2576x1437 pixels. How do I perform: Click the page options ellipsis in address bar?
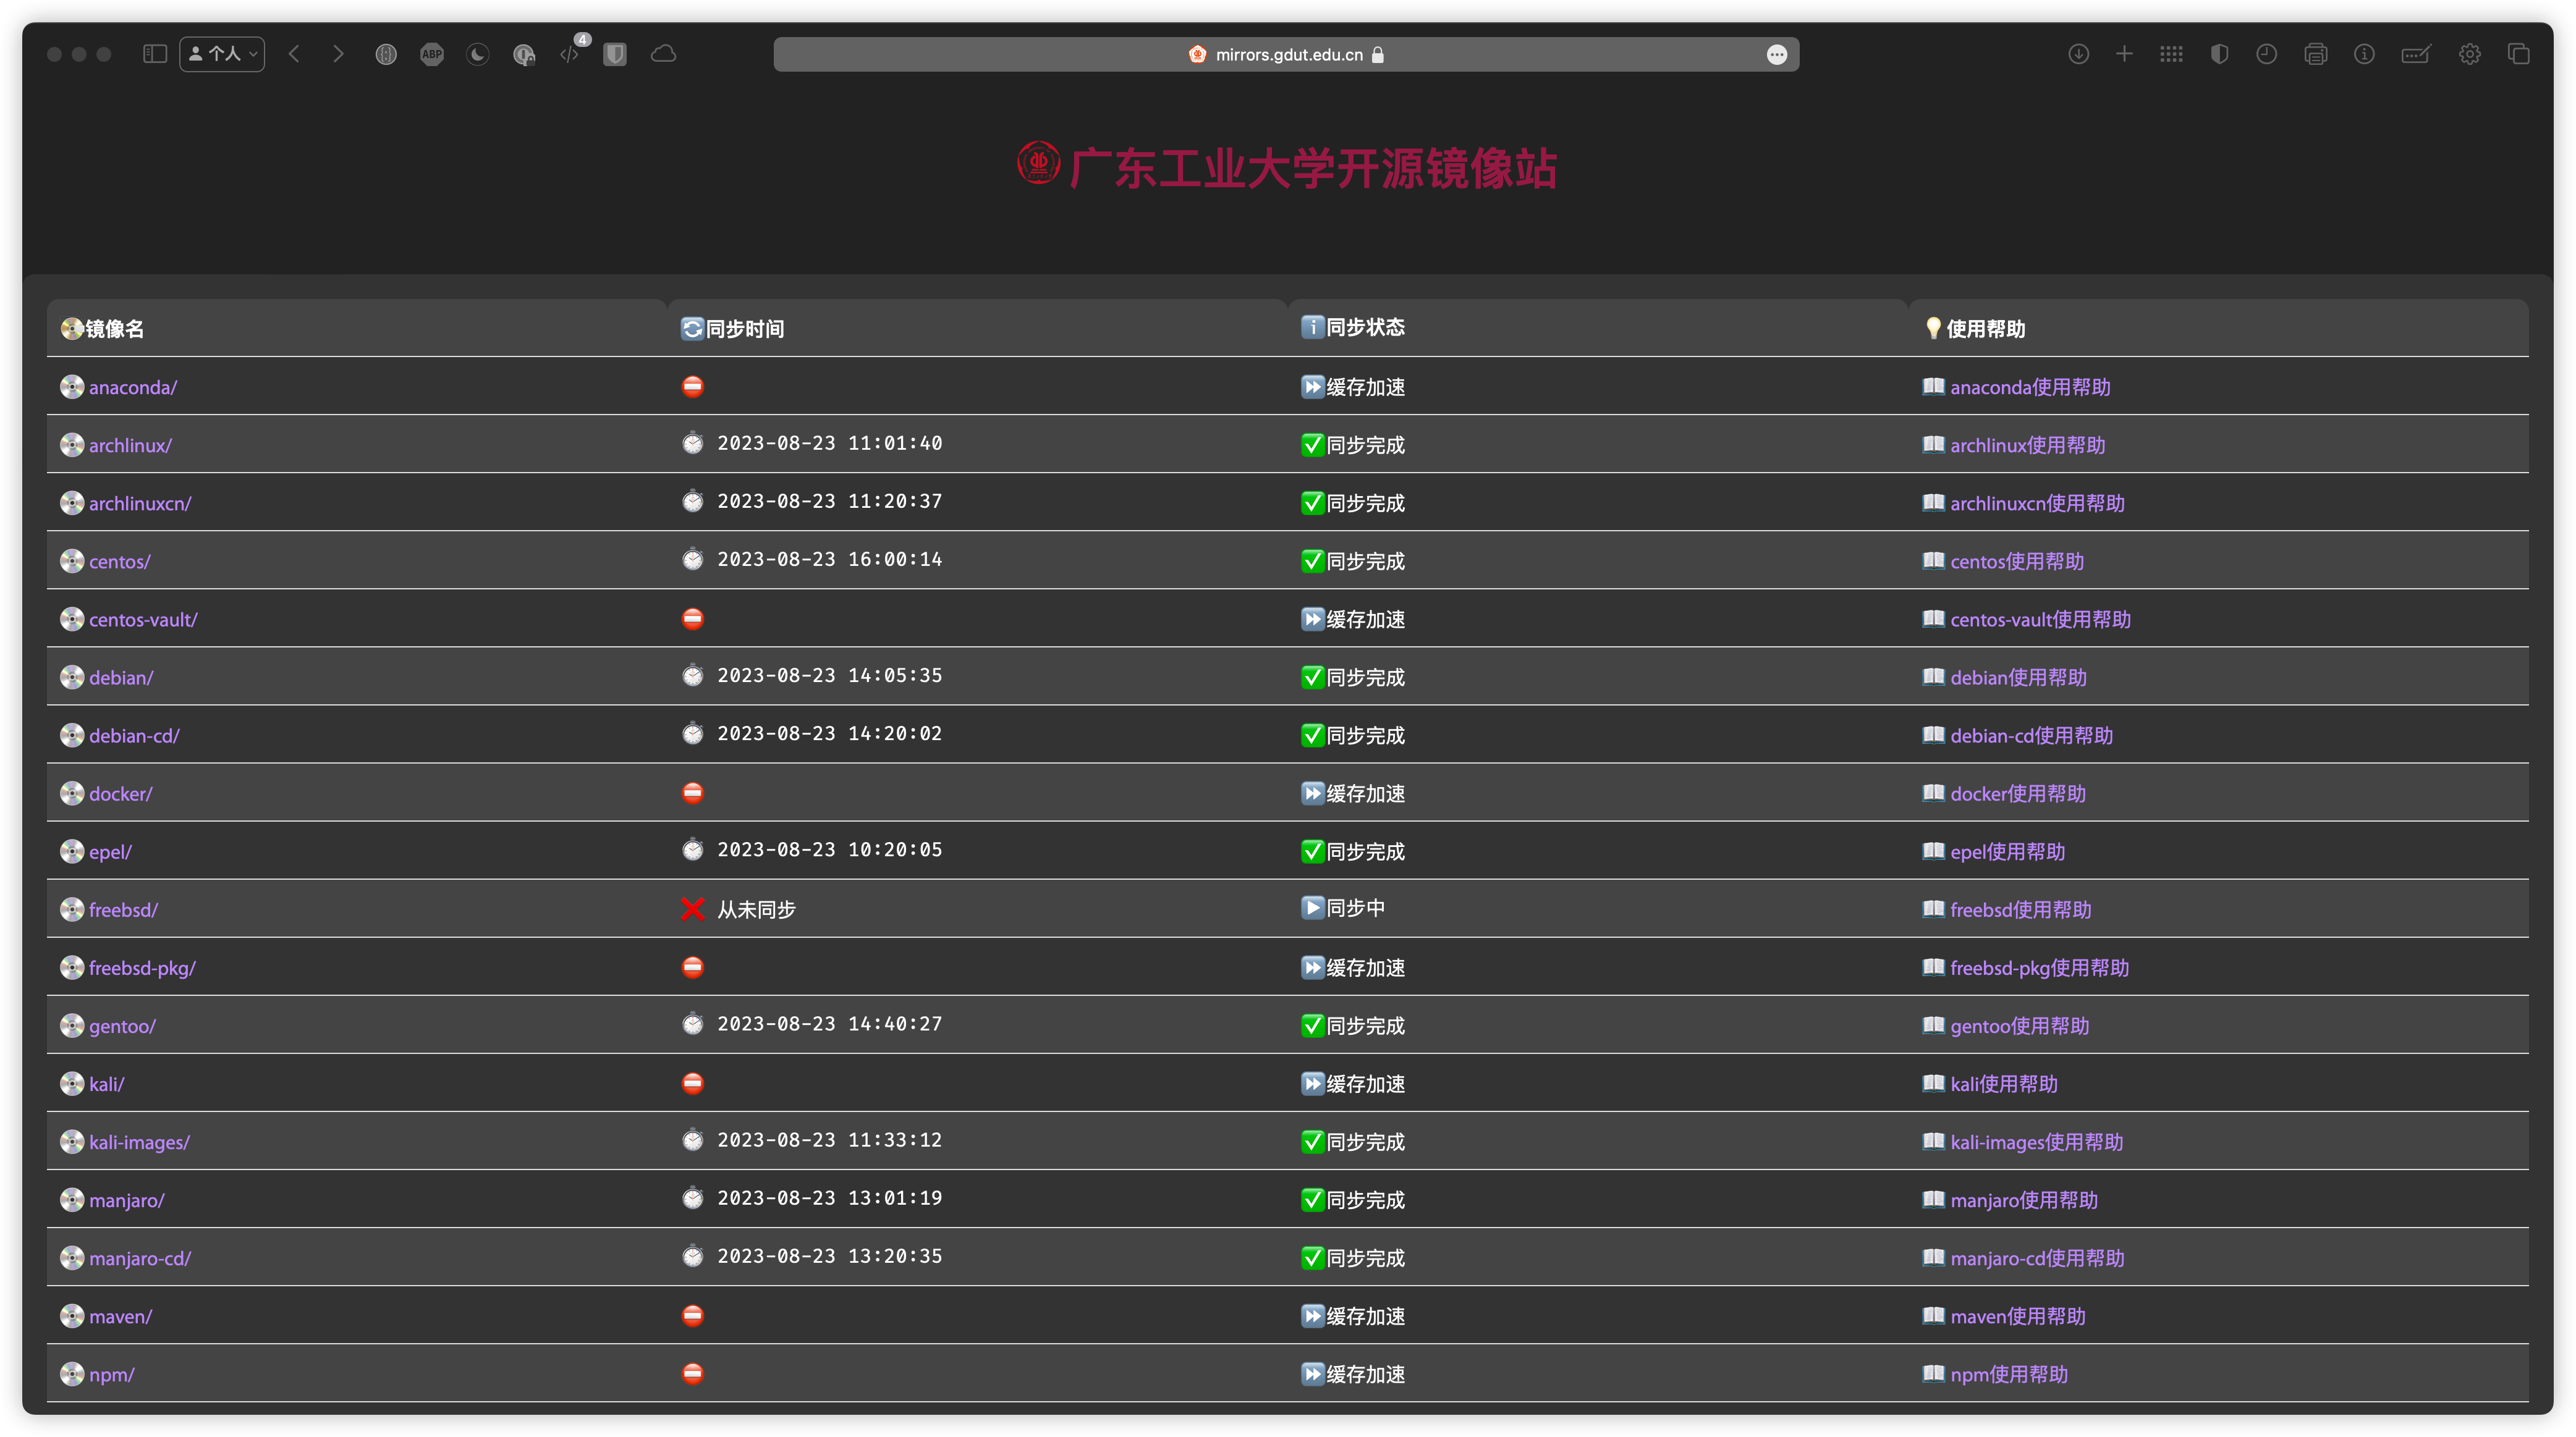(x=1776, y=55)
